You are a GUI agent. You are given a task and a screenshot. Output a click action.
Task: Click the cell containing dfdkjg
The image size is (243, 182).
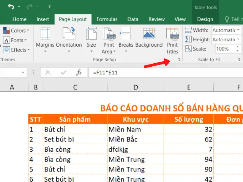(136, 149)
